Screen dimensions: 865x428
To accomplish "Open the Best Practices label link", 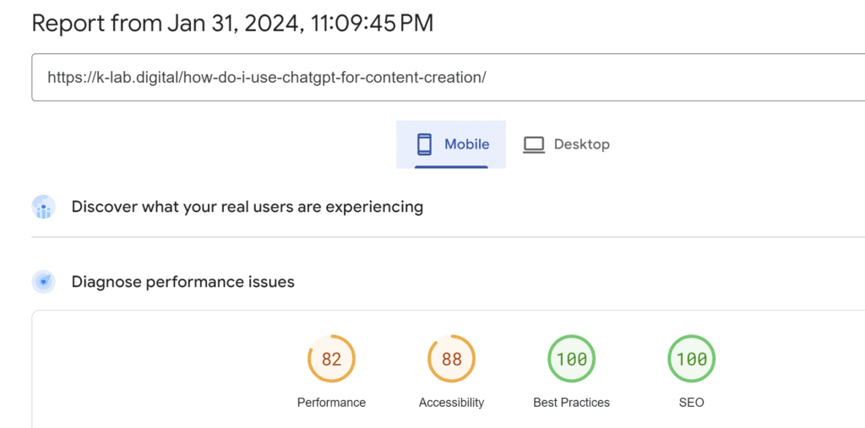I will (x=572, y=403).
